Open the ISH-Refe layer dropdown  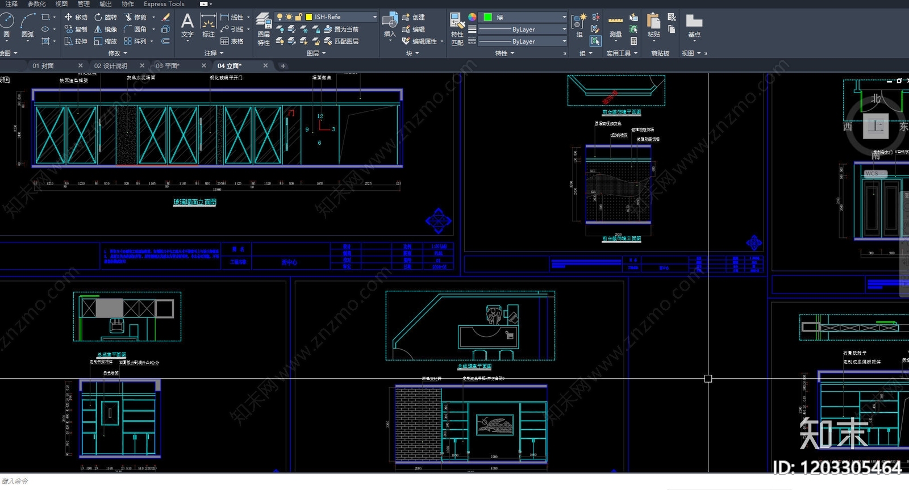click(326, 17)
